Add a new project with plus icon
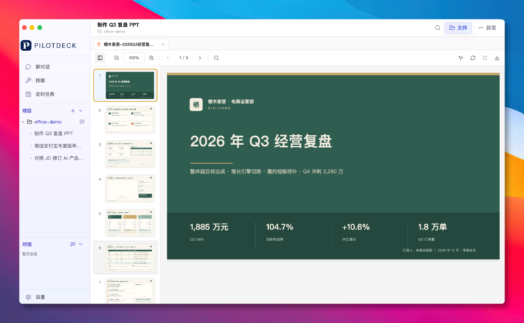 pos(73,111)
